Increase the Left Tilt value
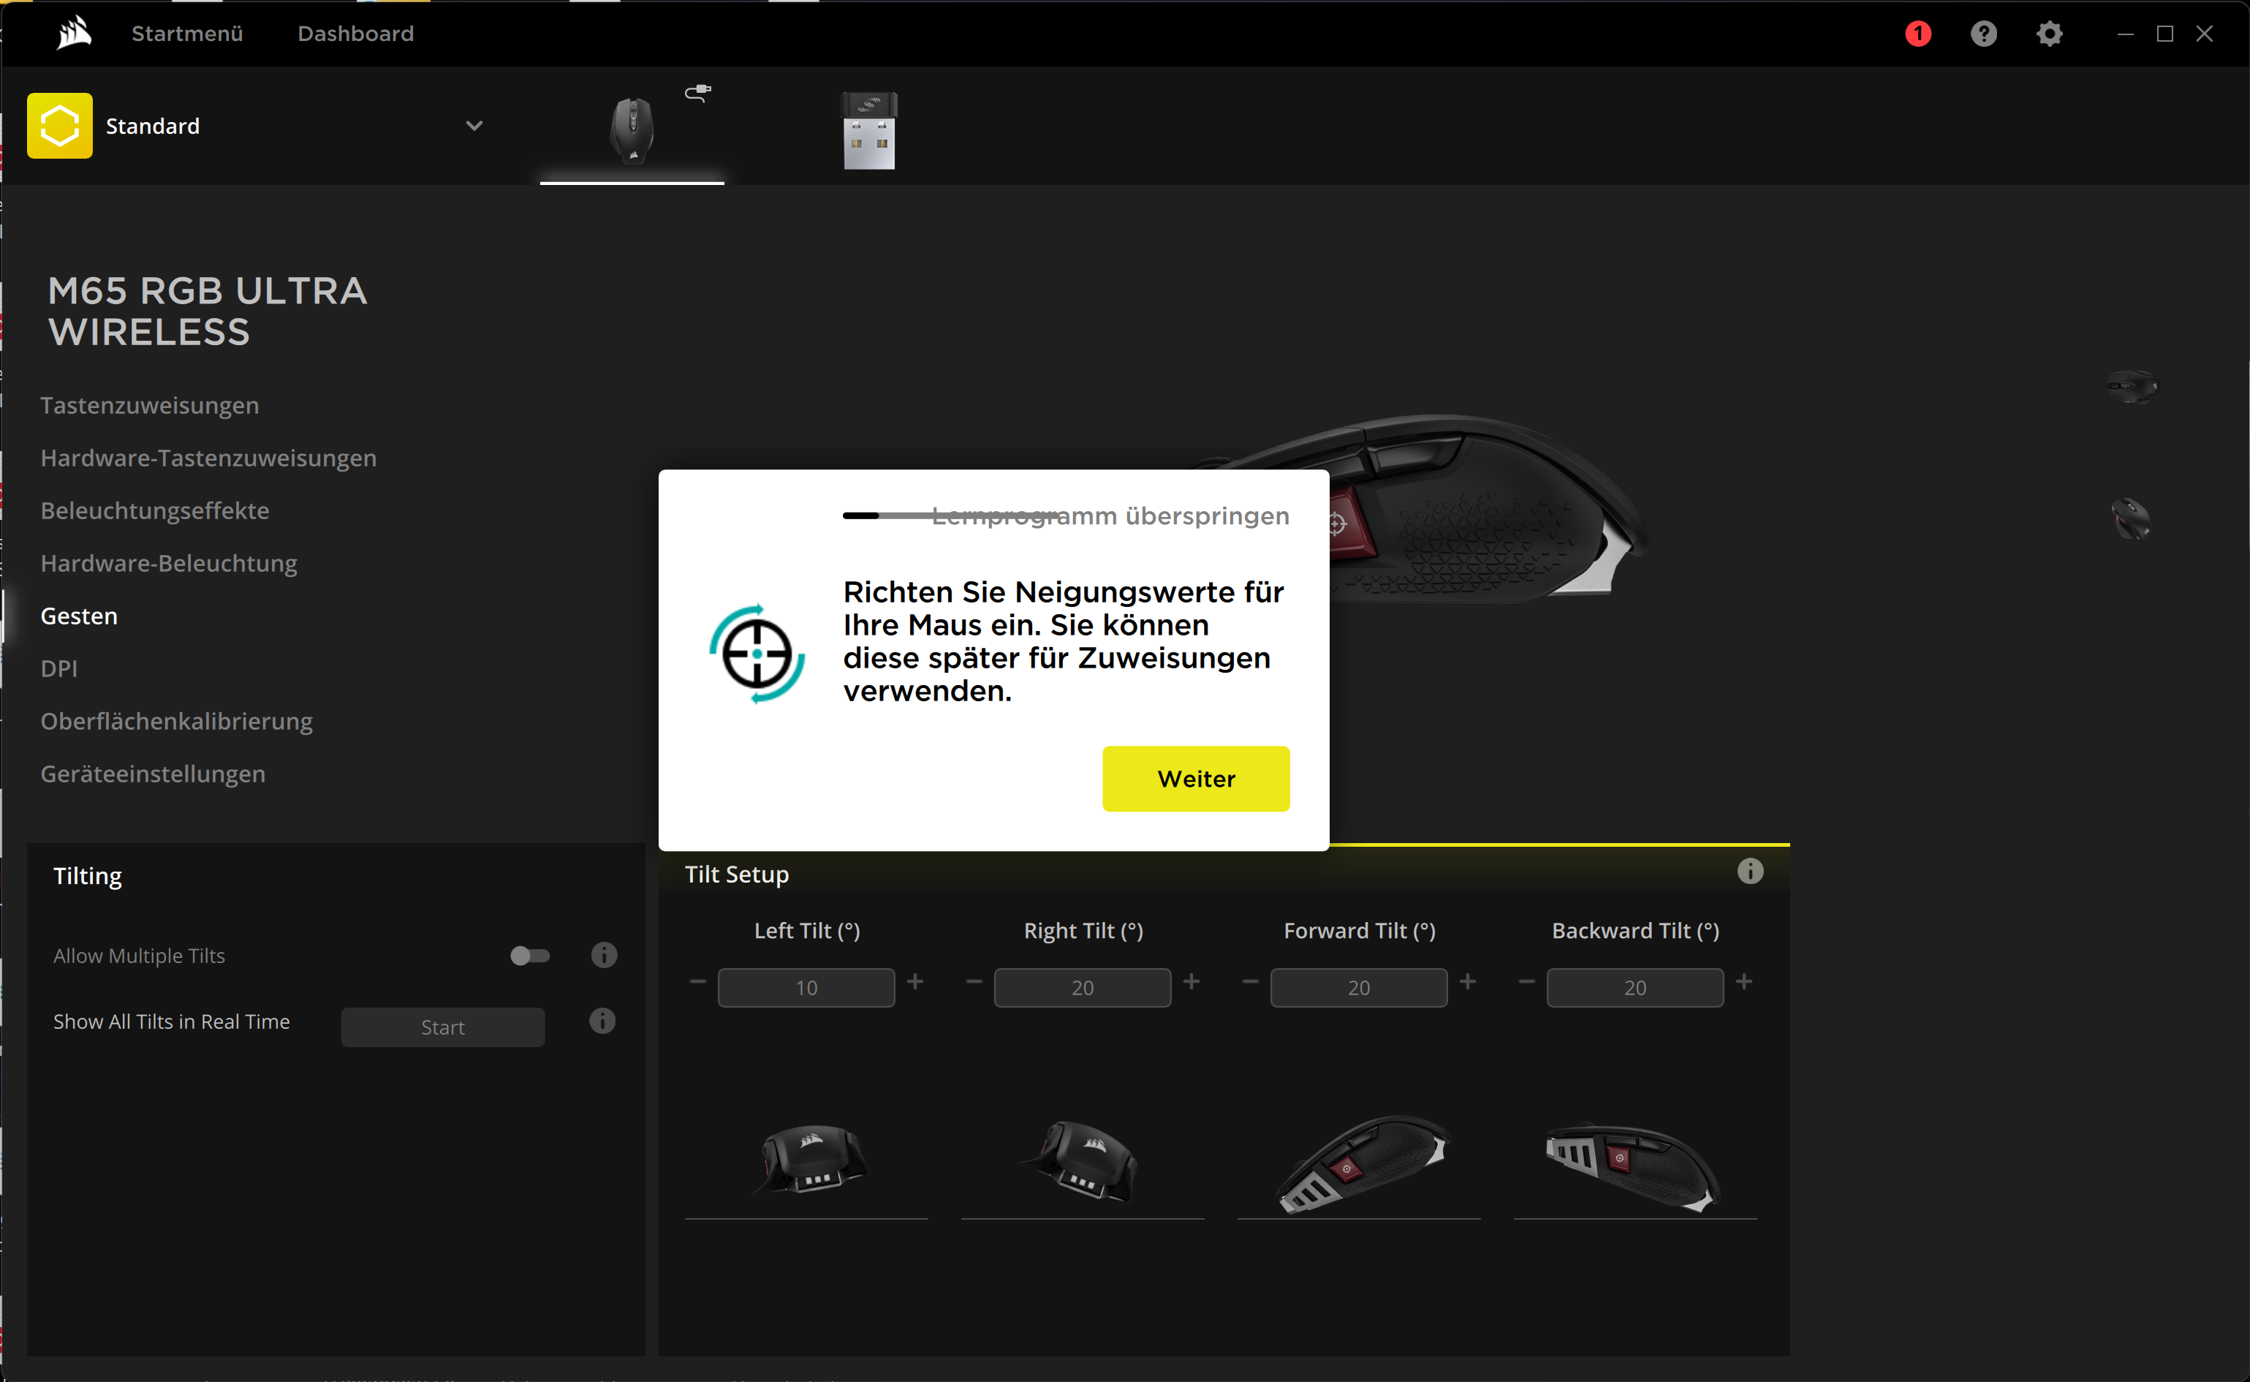This screenshot has height=1382, width=2250. pyautogui.click(x=915, y=981)
